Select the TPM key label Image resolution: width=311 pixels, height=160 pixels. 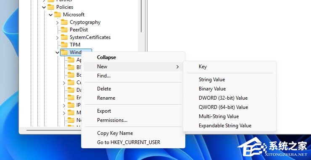[75, 45]
